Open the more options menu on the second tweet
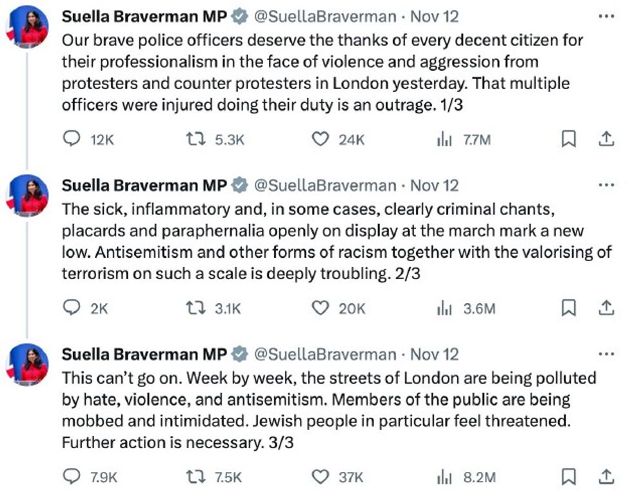Image resolution: width=632 pixels, height=490 pixels. [x=606, y=185]
